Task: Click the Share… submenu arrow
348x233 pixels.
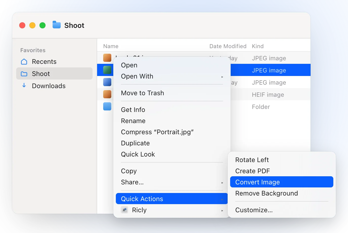Action: (x=222, y=183)
